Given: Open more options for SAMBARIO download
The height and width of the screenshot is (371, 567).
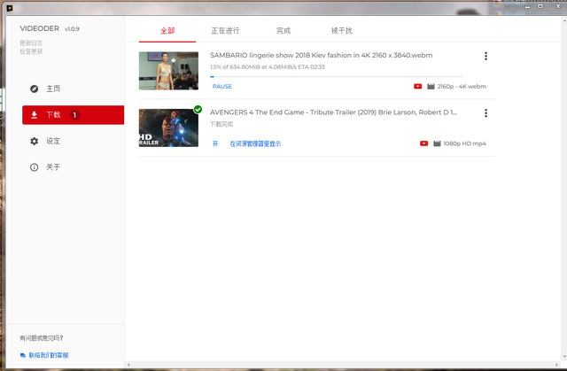Looking at the screenshot, I should point(485,56).
